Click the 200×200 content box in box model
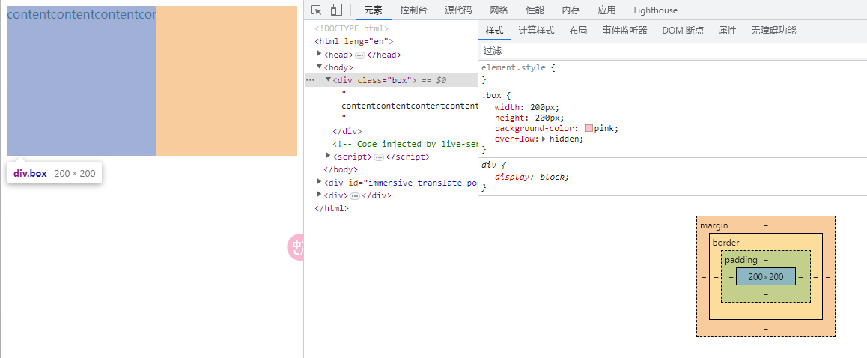This screenshot has width=867, height=358. pos(765,277)
